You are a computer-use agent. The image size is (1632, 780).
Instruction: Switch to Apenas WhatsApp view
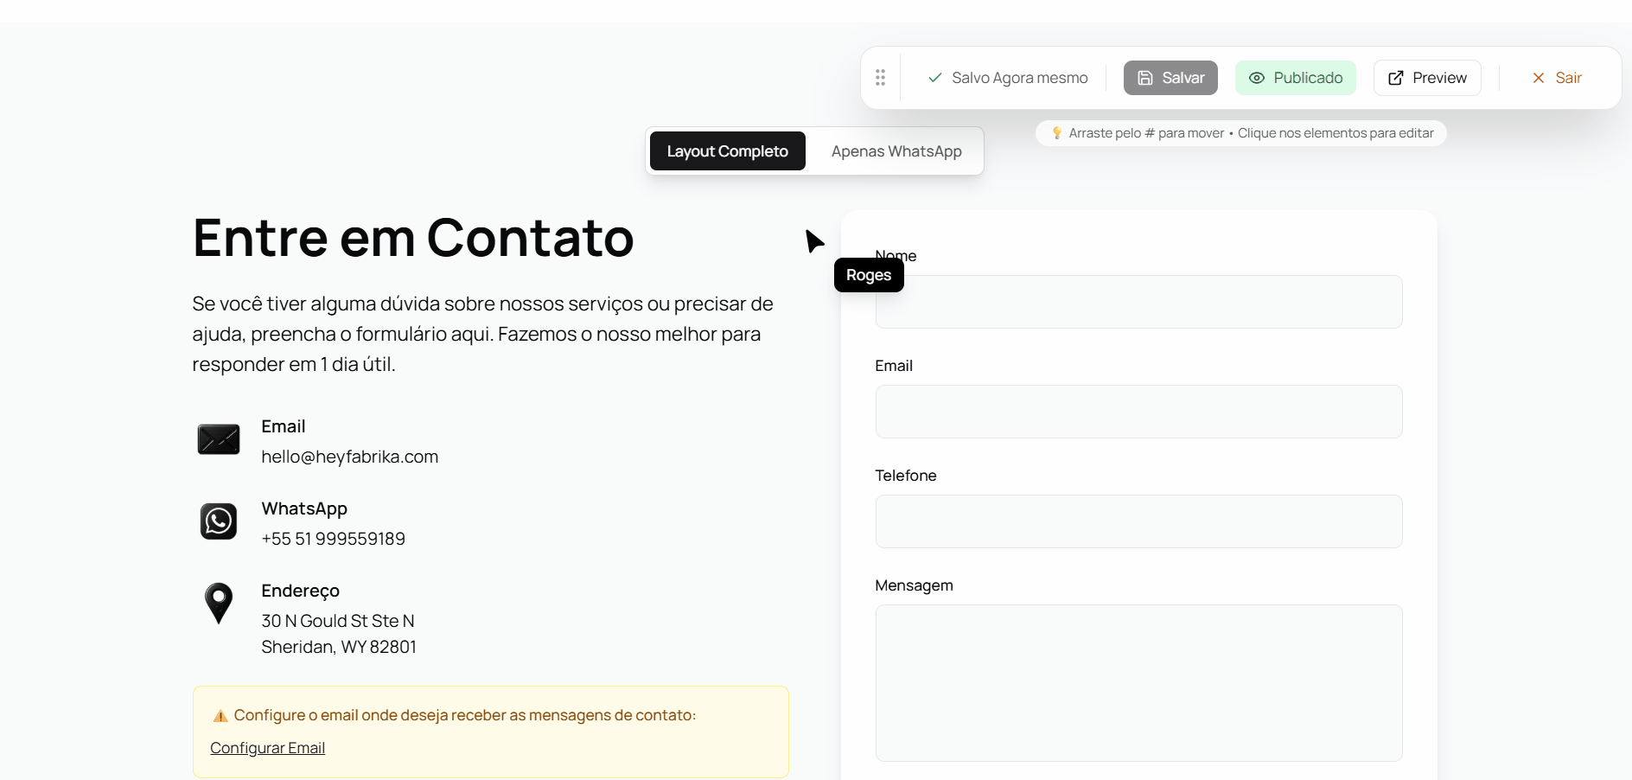(896, 150)
